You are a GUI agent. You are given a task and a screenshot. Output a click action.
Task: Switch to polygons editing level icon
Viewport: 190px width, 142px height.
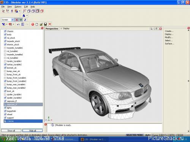click(x=12, y=11)
